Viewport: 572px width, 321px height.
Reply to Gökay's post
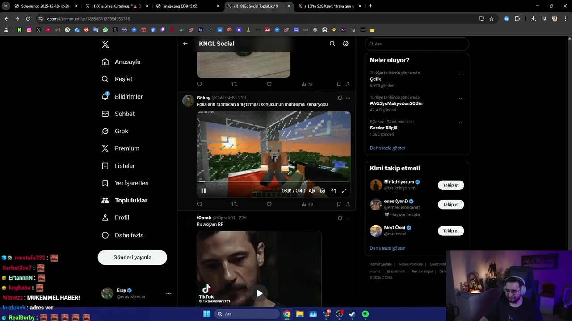[x=199, y=204]
